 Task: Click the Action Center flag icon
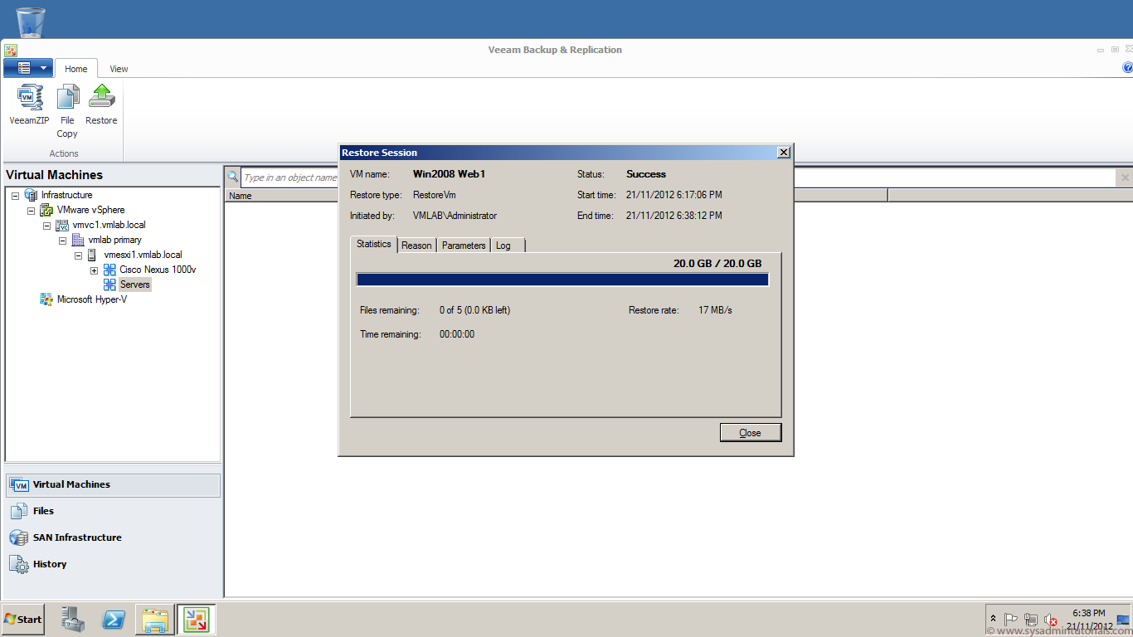(x=1011, y=620)
